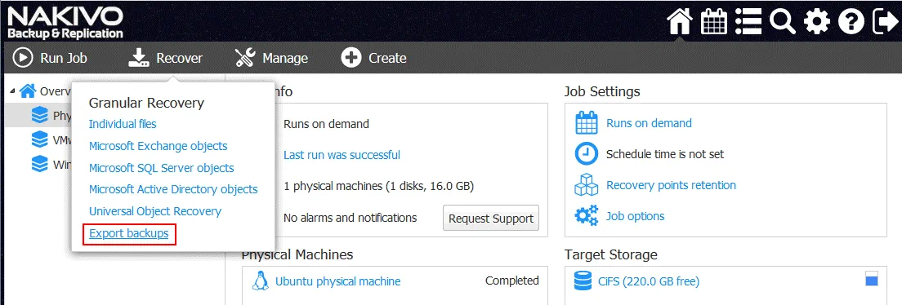Click the NAKIVO Backup & Replication logo
The width and height of the screenshot is (902, 305).
[65, 23]
